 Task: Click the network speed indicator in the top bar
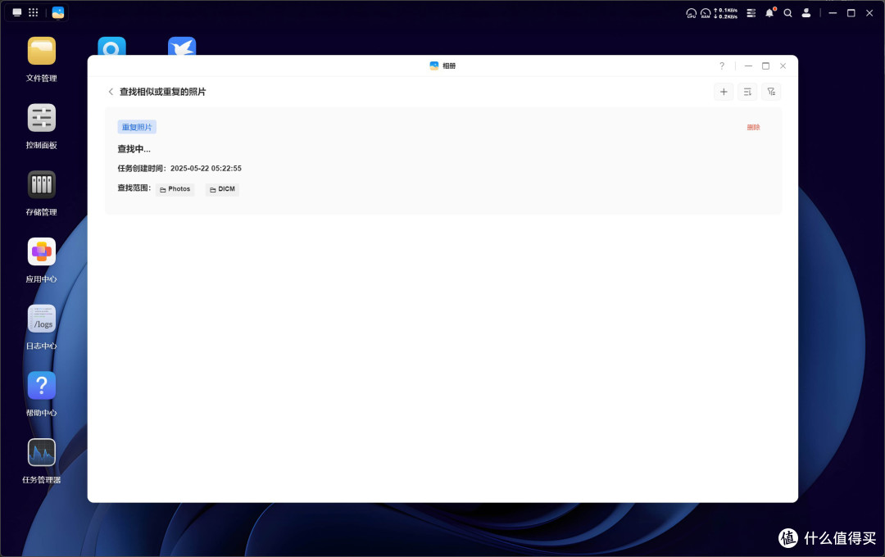tap(726, 13)
